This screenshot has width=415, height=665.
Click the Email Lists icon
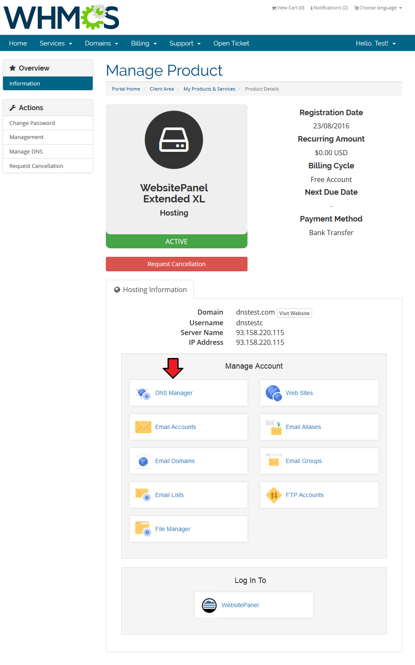click(143, 495)
